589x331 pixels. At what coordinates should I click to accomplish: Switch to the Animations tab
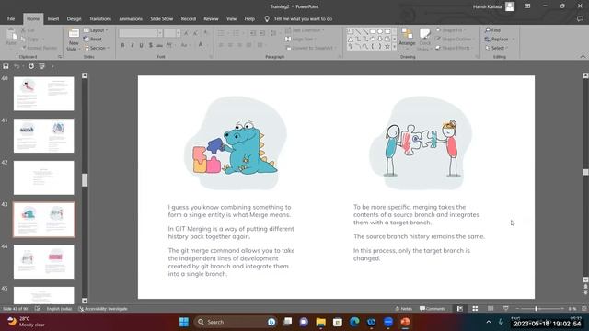pos(131,18)
